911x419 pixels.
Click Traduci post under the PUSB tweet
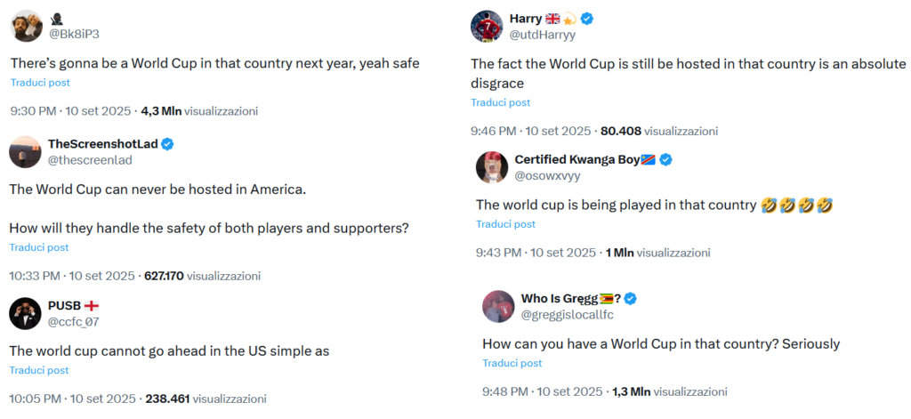pyautogui.click(x=39, y=370)
